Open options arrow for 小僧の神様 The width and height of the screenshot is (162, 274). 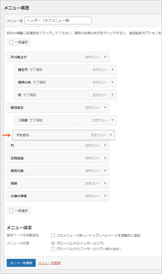[x=105, y=196]
